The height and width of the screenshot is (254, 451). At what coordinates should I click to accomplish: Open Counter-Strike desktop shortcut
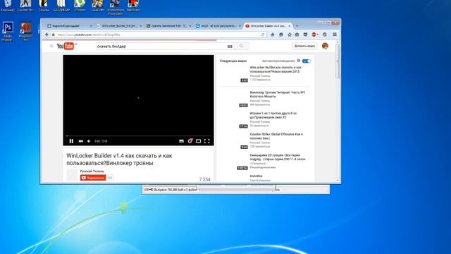tap(25, 6)
